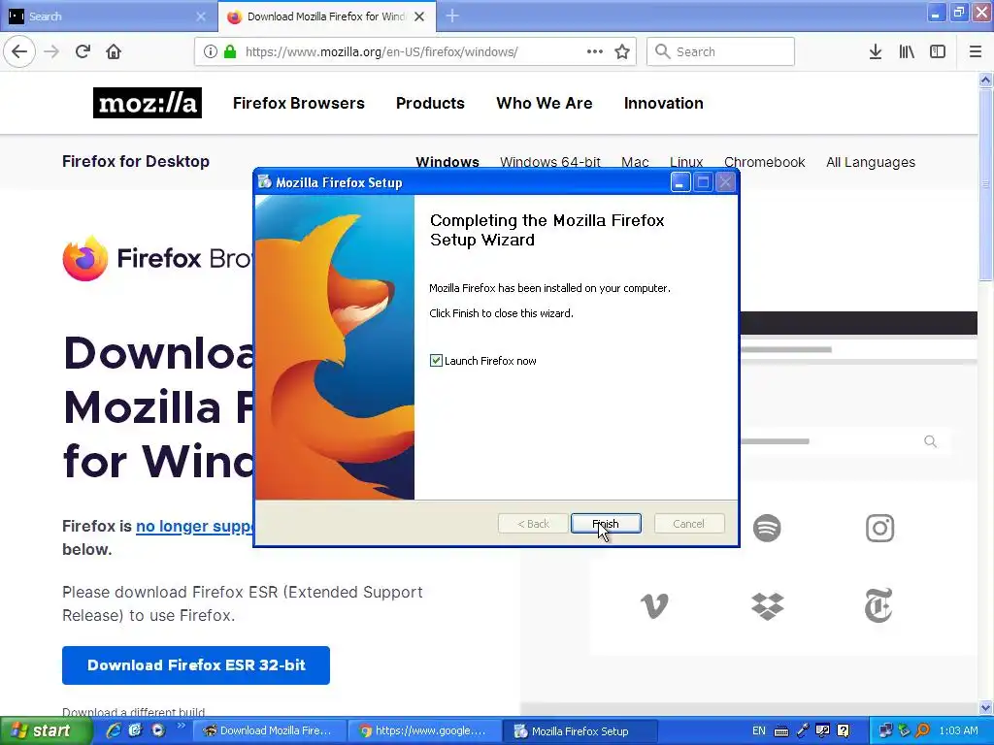Open All Languages link
994x745 pixels.
(871, 162)
